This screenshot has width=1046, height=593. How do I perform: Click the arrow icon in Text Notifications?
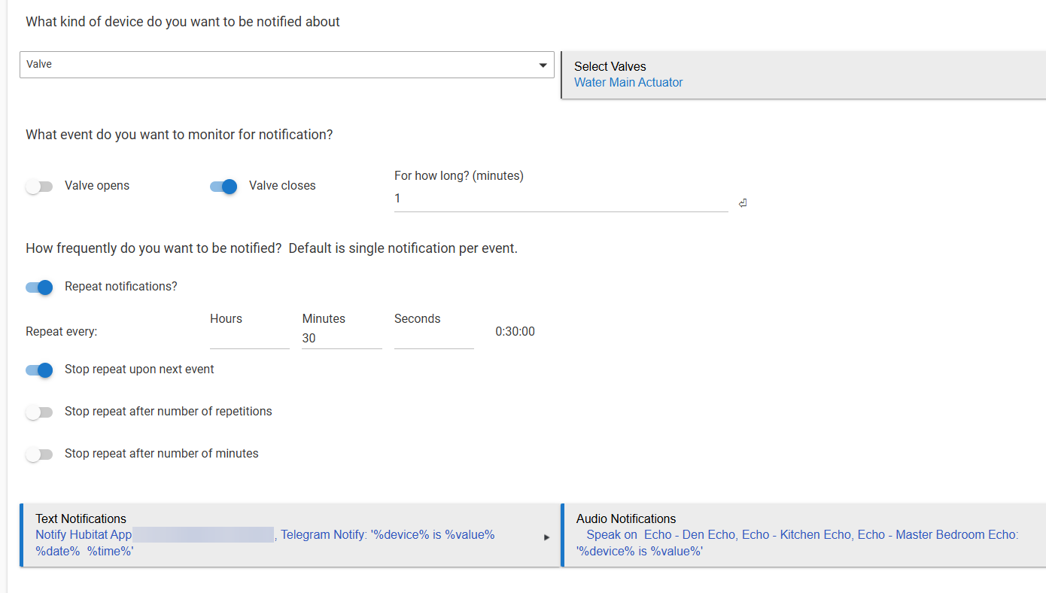(546, 537)
